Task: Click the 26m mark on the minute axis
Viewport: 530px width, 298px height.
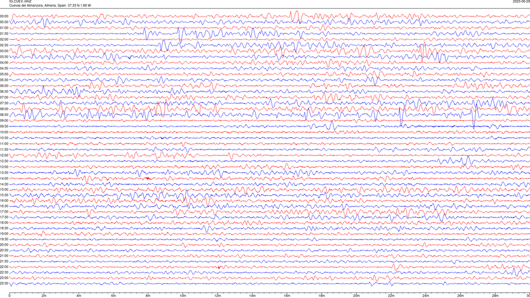Action: (460, 296)
